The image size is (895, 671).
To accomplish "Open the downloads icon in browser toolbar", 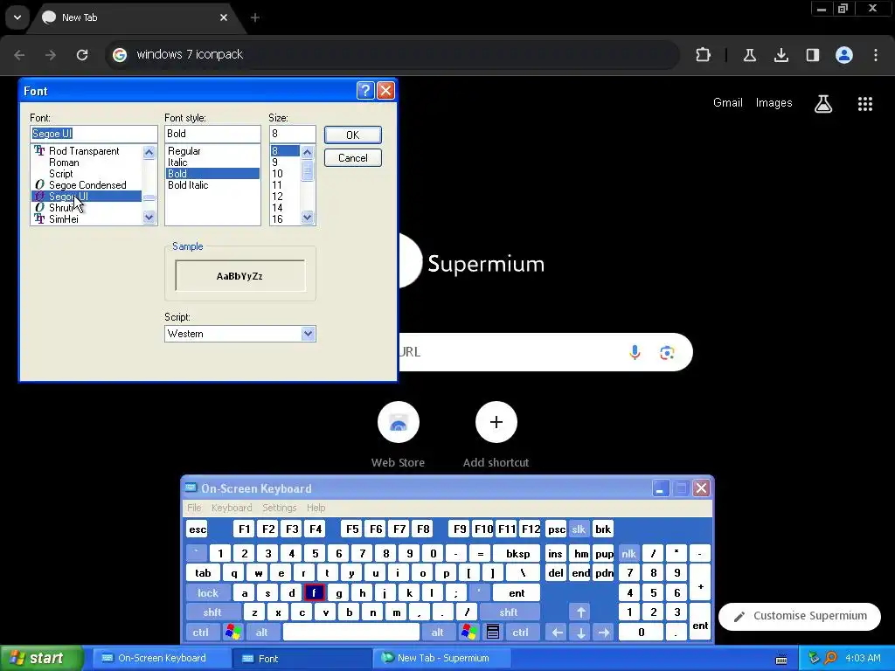I will coord(781,55).
